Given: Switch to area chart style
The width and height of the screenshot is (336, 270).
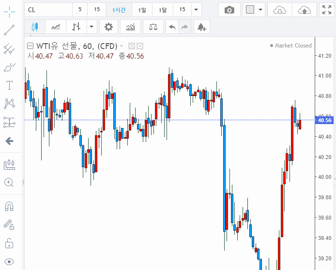Looking at the screenshot, I should pos(56,27).
